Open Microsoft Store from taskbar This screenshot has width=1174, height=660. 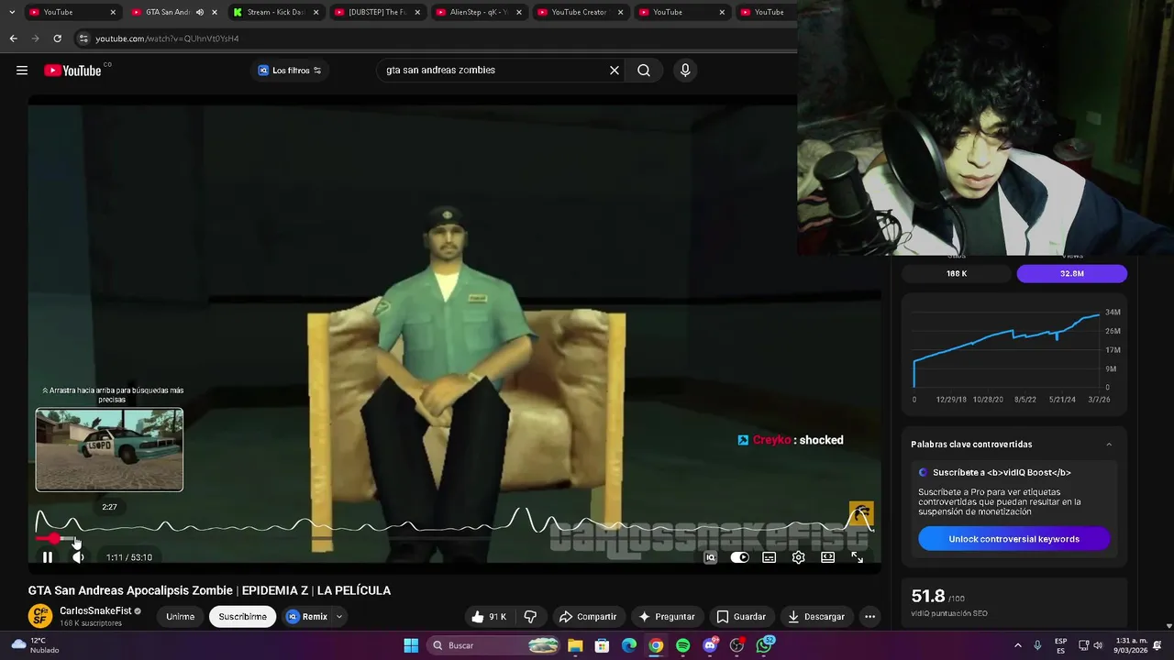click(x=602, y=645)
